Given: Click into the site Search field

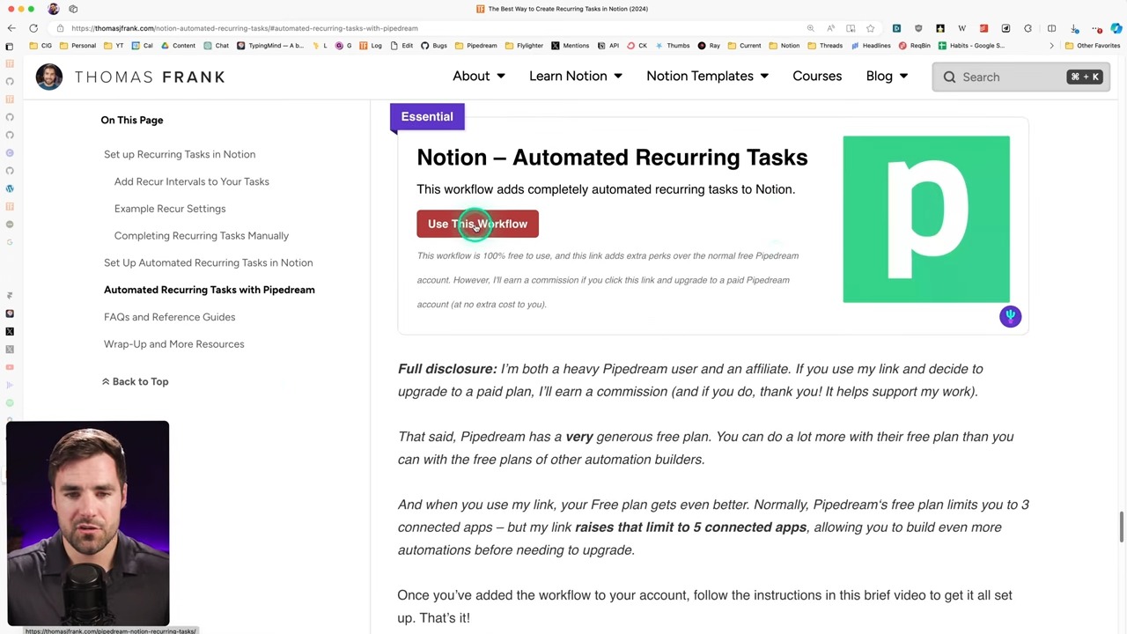Looking at the screenshot, I should pos(1004,77).
